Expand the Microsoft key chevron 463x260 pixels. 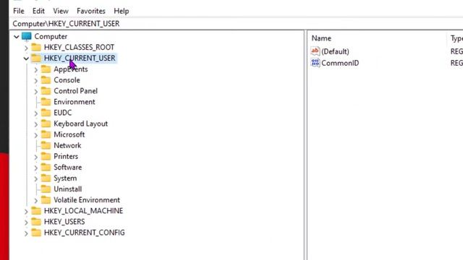(36, 135)
